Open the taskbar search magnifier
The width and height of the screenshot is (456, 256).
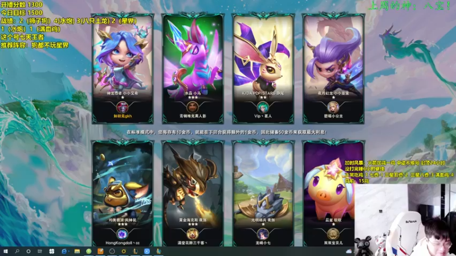[17, 251]
